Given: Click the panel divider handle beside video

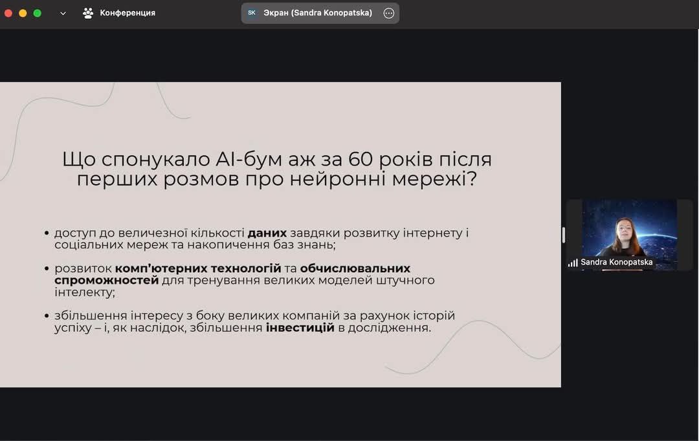Looking at the screenshot, I should coord(564,235).
